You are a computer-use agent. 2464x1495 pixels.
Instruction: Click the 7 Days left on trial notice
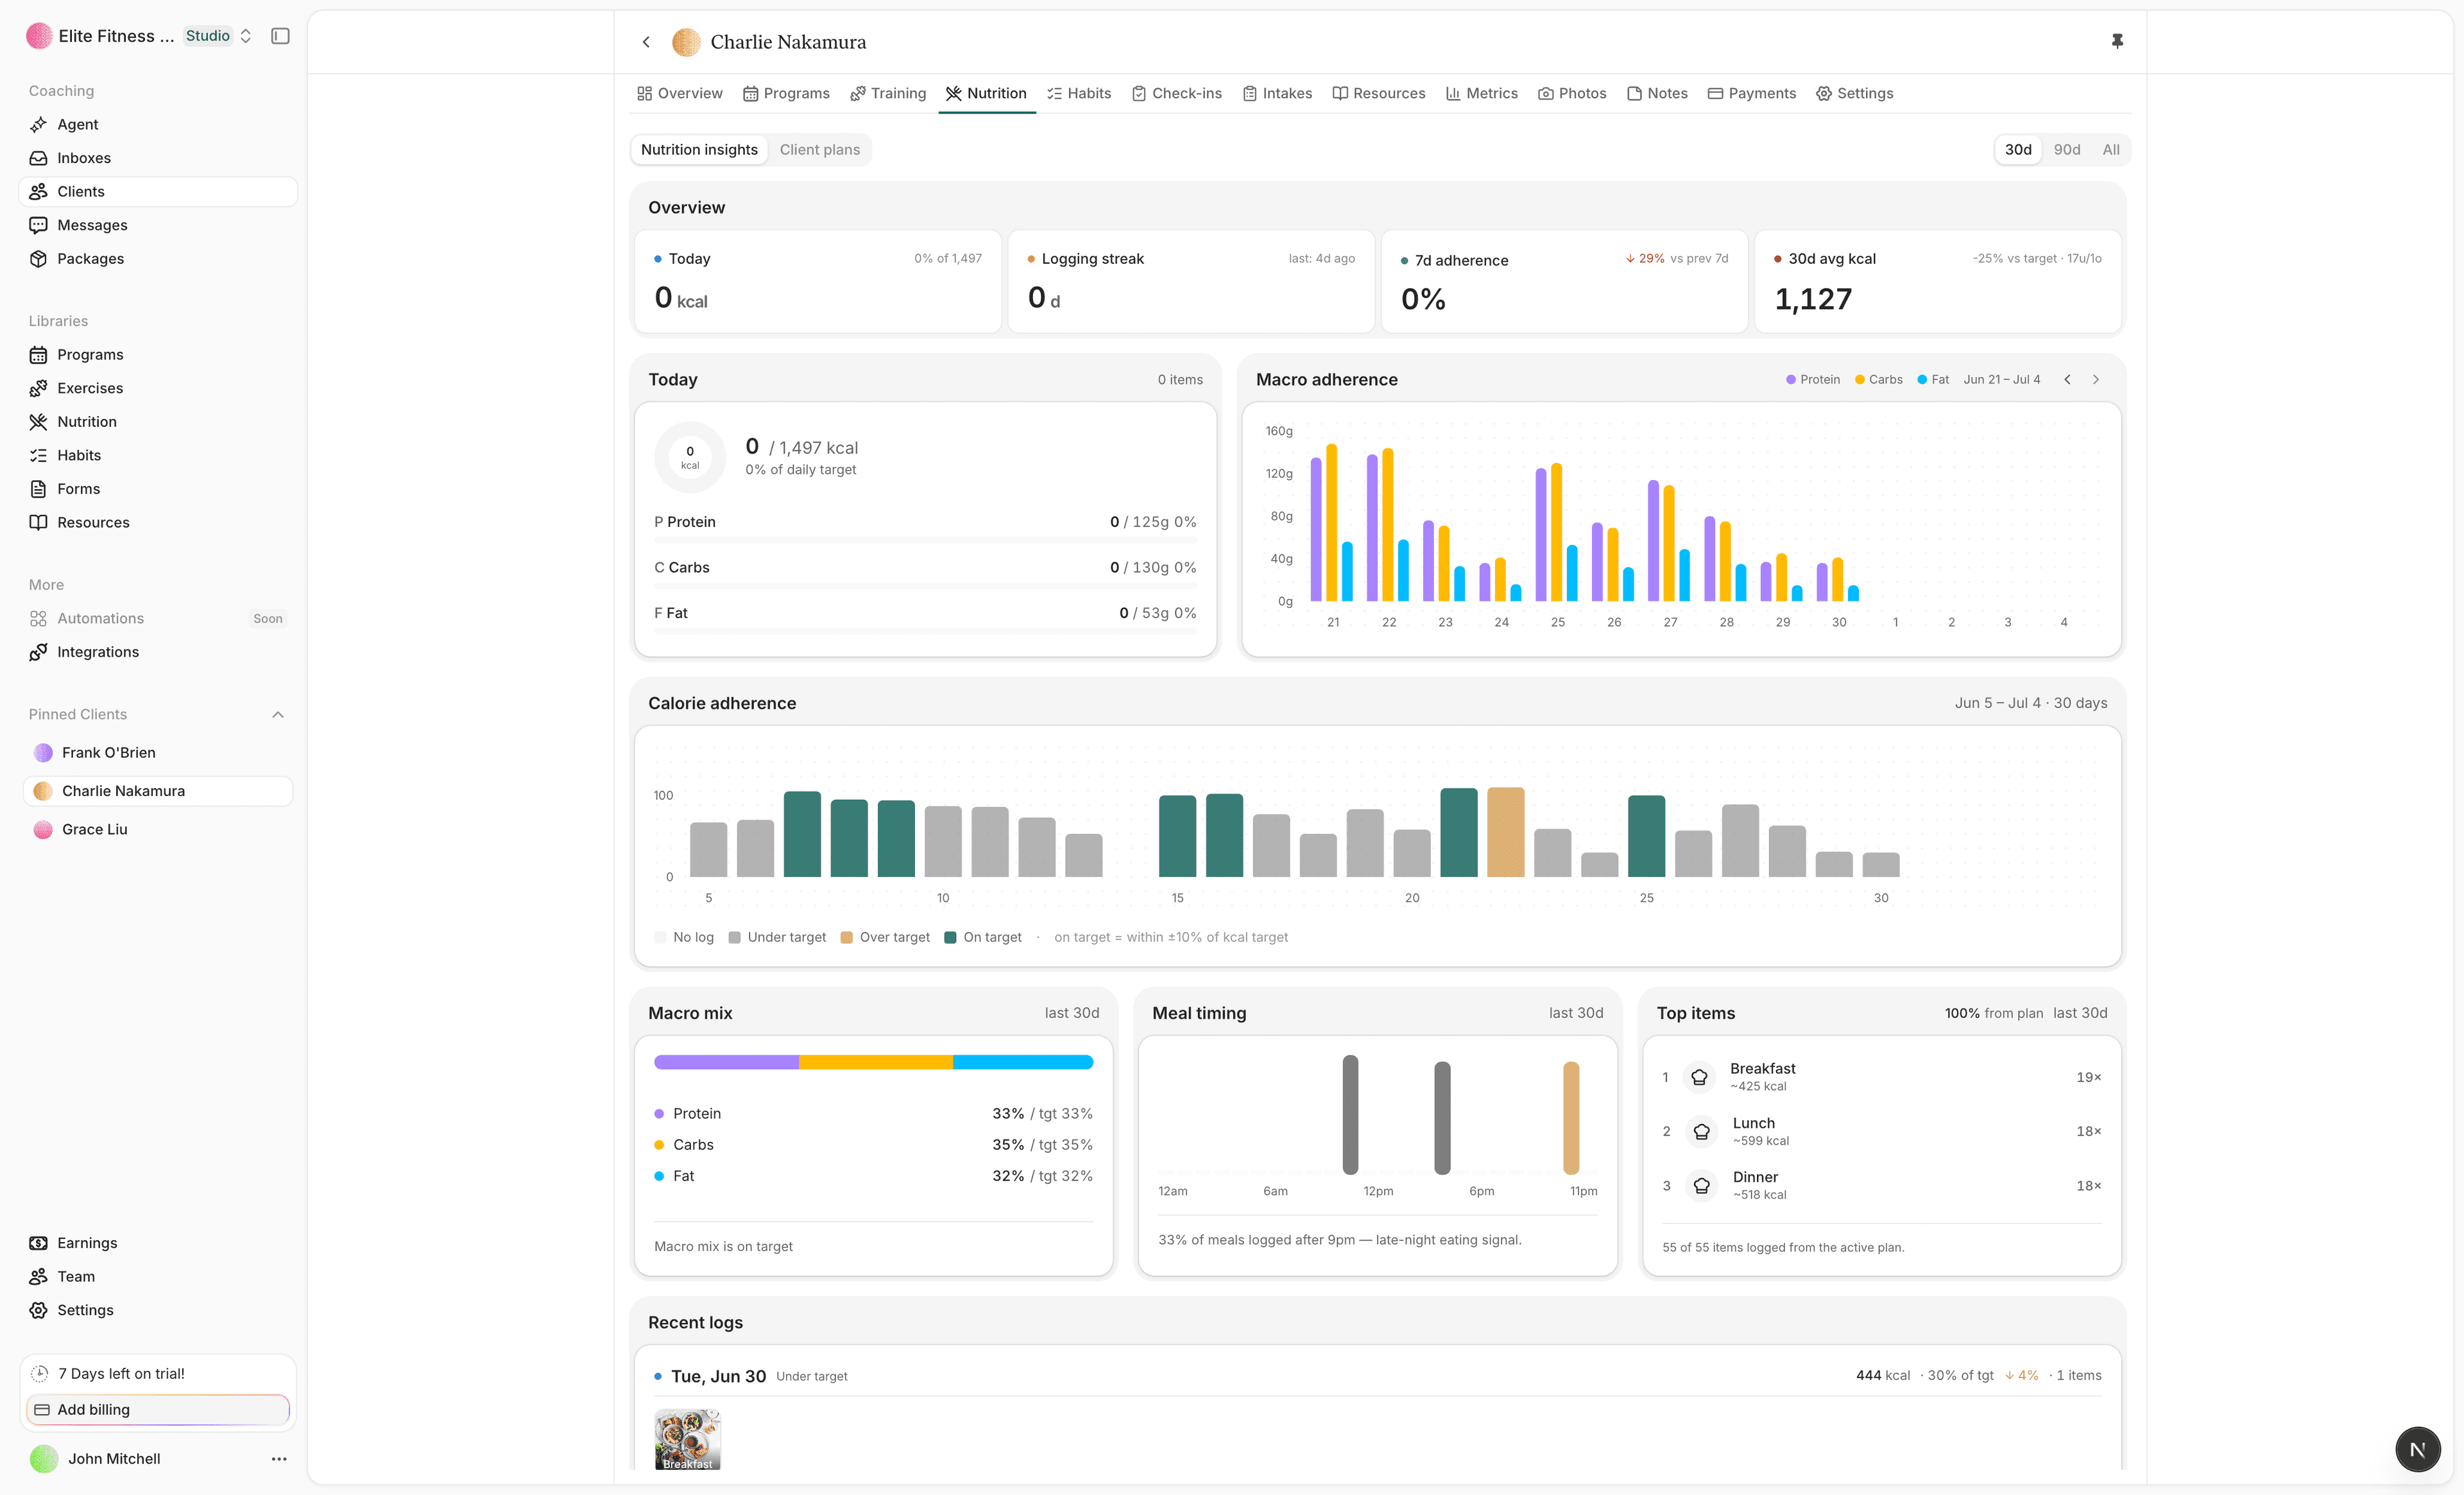[158, 1374]
